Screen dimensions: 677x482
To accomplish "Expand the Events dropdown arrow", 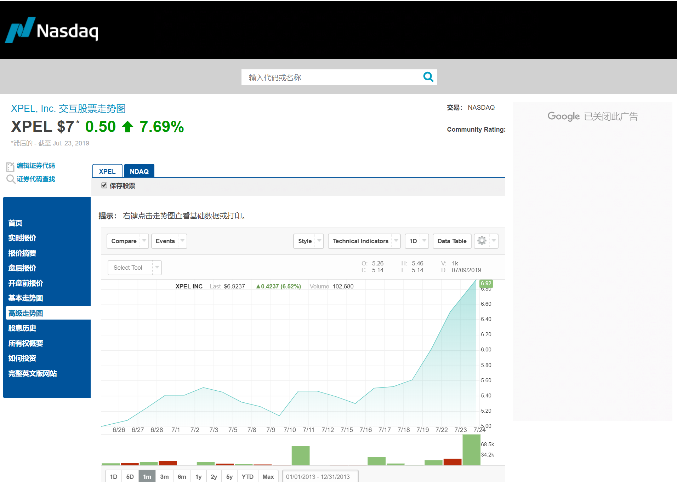I will (x=182, y=241).
